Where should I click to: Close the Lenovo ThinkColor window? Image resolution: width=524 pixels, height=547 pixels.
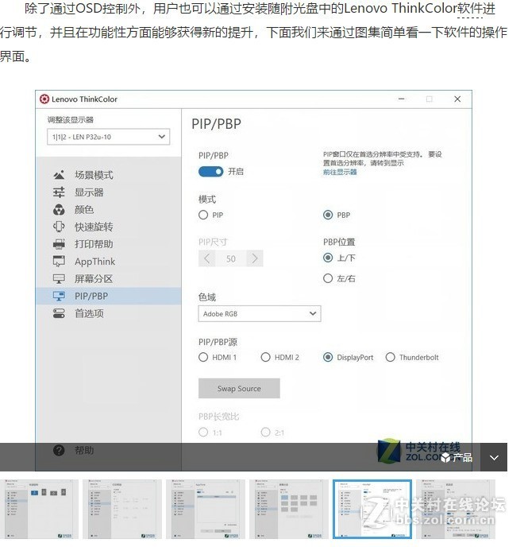[x=457, y=99]
